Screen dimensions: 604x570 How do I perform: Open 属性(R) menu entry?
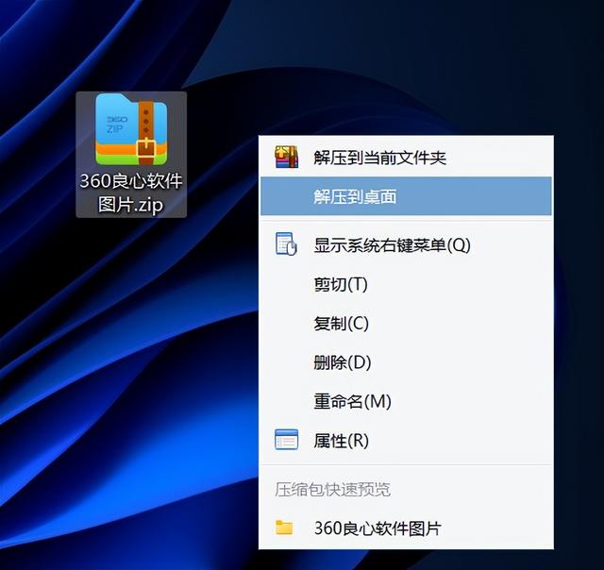[x=406, y=441]
